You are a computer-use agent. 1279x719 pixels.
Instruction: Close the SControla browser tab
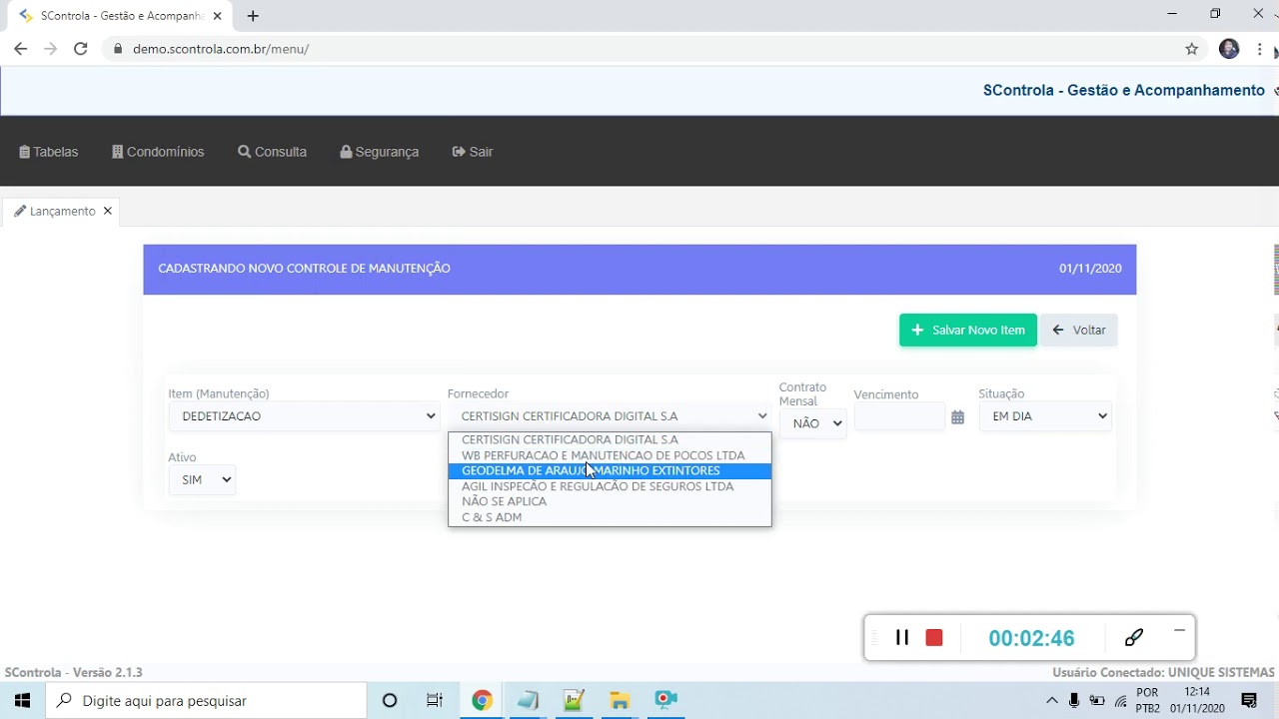pyautogui.click(x=217, y=16)
